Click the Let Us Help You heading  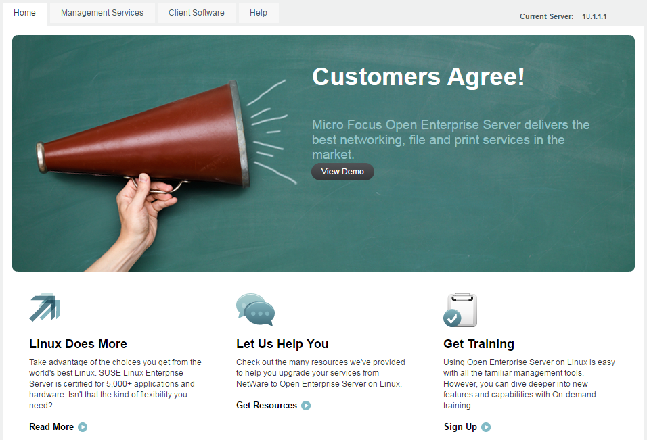coord(282,343)
